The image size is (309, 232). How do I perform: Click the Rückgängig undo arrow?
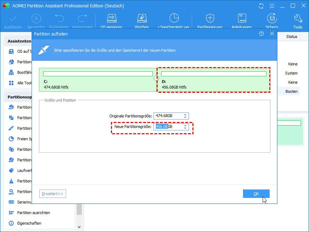tap(59, 18)
